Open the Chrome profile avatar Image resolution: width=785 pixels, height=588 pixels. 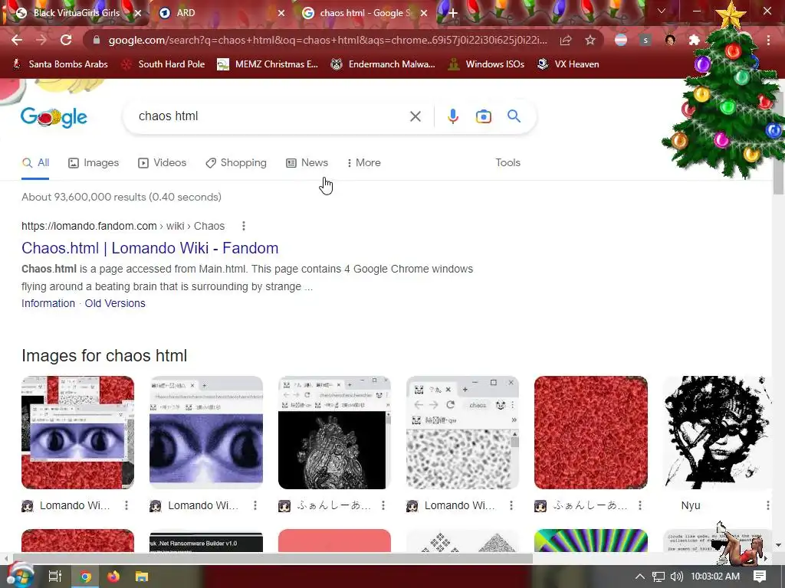[x=670, y=40]
